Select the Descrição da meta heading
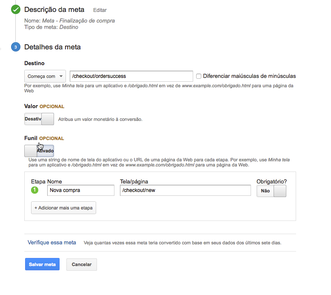 [x=54, y=9]
